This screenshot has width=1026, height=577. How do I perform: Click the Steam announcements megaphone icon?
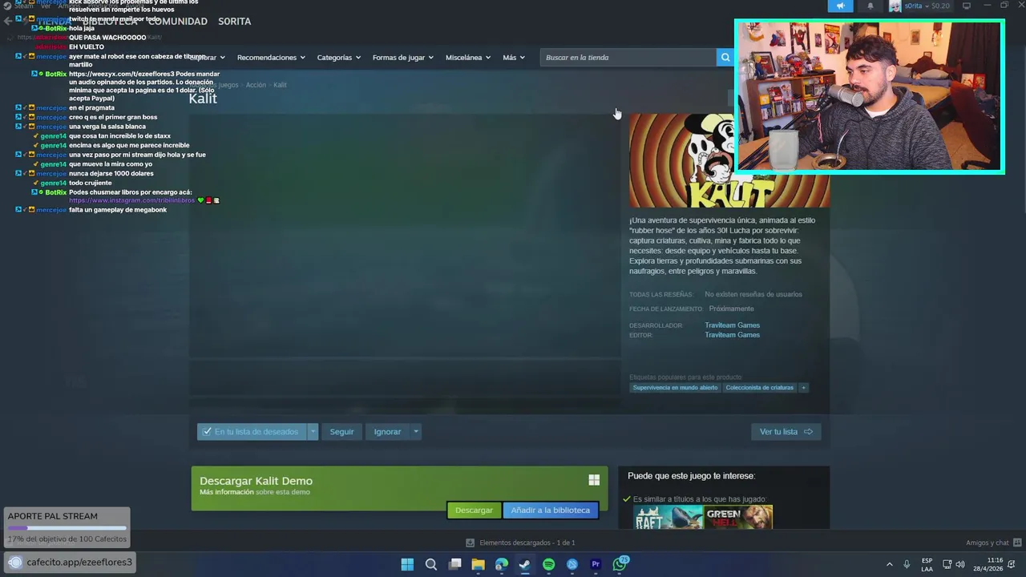click(x=840, y=6)
